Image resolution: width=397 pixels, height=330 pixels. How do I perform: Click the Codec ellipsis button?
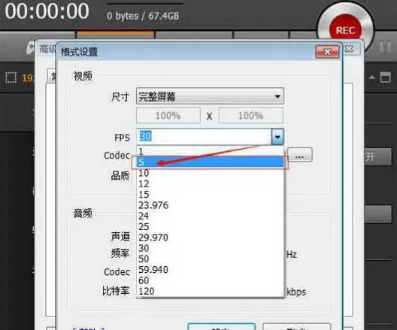coord(300,155)
